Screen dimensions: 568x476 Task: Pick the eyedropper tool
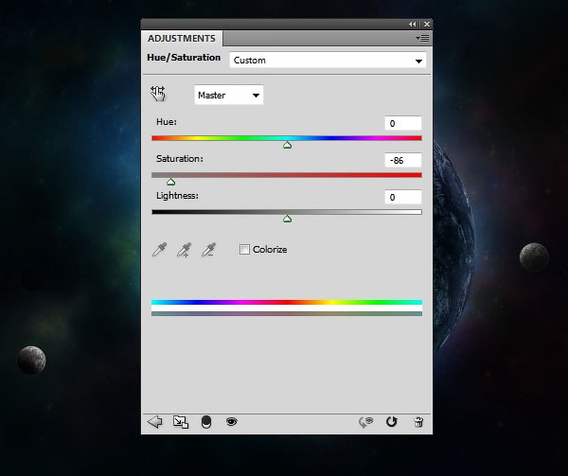click(x=159, y=250)
